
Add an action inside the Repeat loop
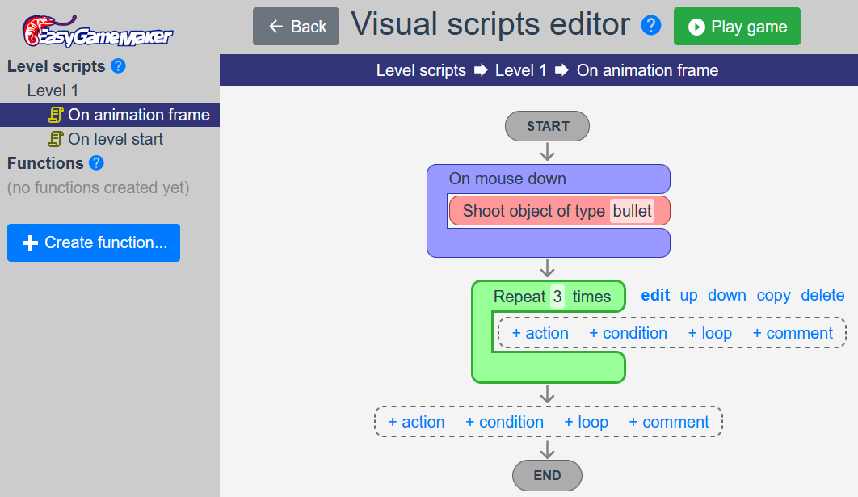(540, 333)
